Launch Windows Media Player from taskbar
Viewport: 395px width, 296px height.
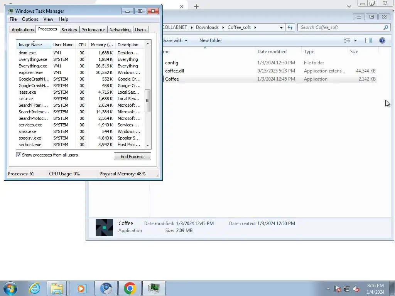pyautogui.click(x=81, y=288)
